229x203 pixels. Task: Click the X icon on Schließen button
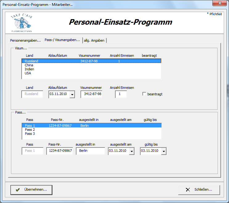(188, 190)
